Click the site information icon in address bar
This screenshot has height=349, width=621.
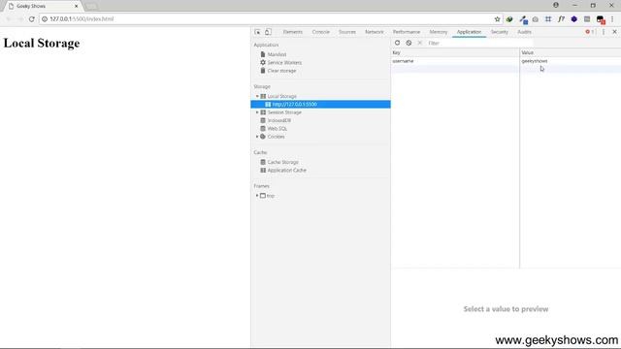[45, 19]
